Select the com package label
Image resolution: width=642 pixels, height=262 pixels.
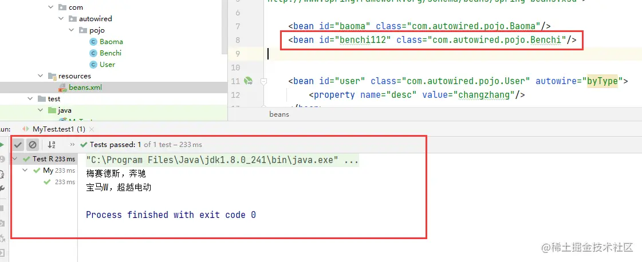click(76, 7)
